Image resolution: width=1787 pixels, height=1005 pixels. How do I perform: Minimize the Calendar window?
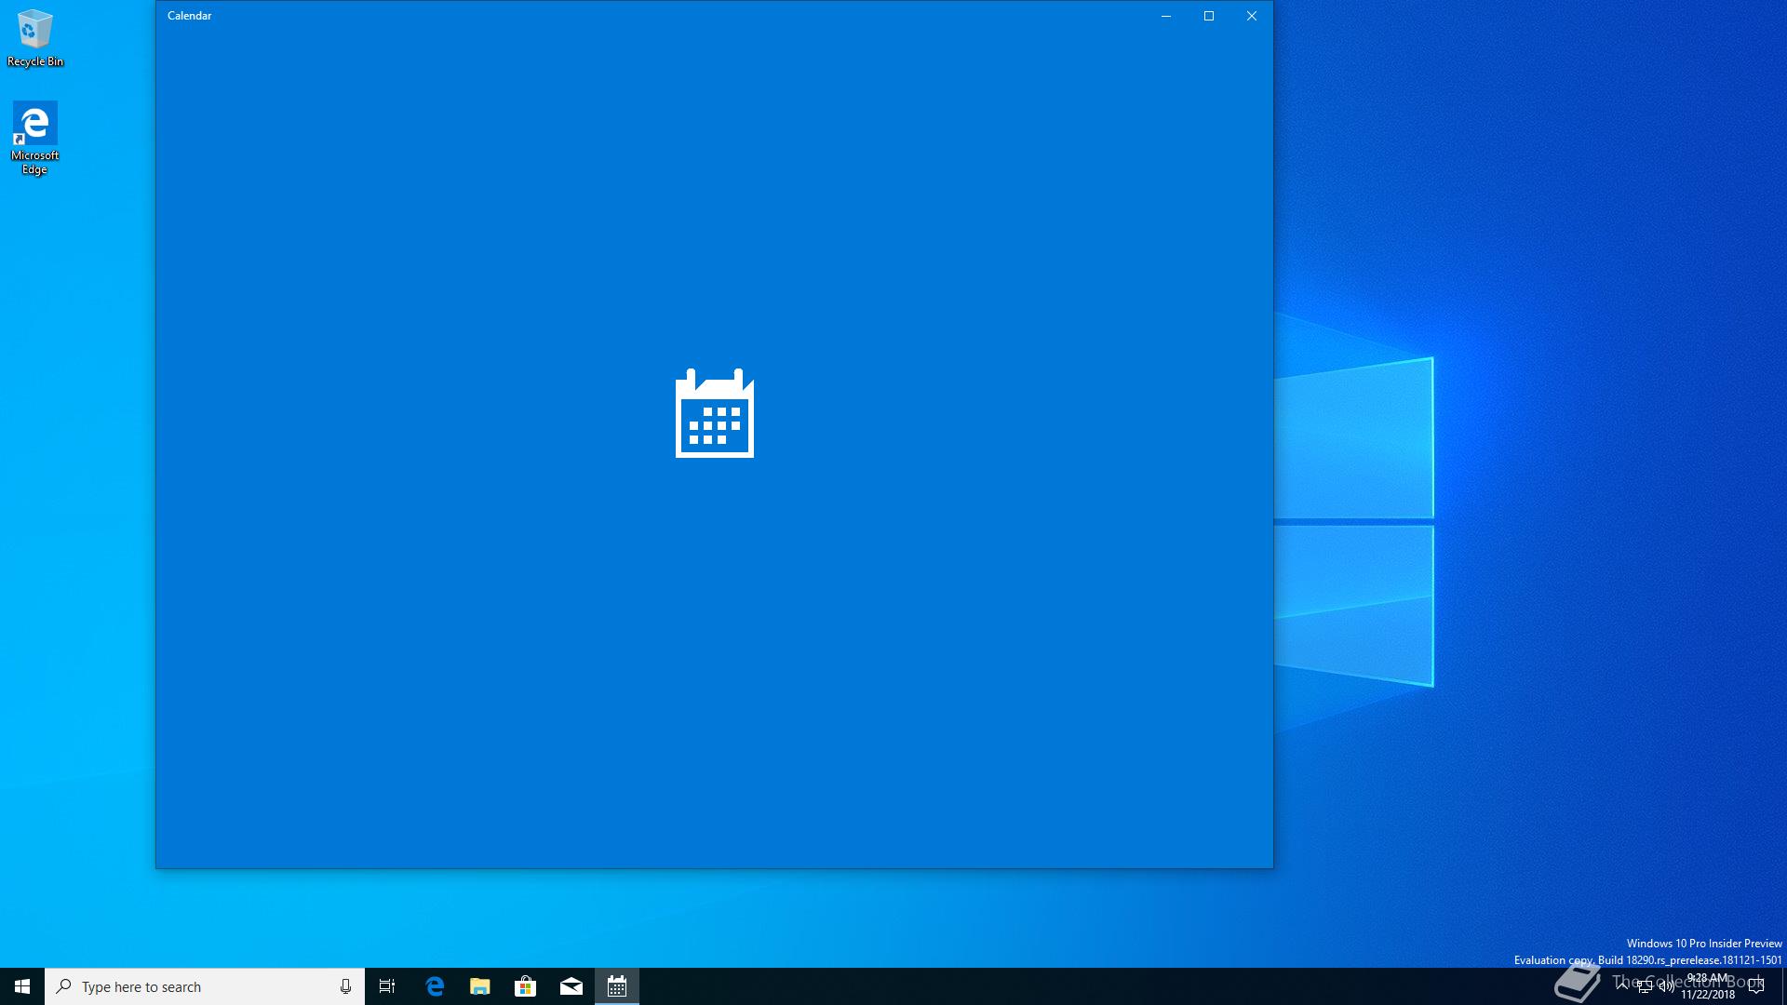tap(1166, 16)
